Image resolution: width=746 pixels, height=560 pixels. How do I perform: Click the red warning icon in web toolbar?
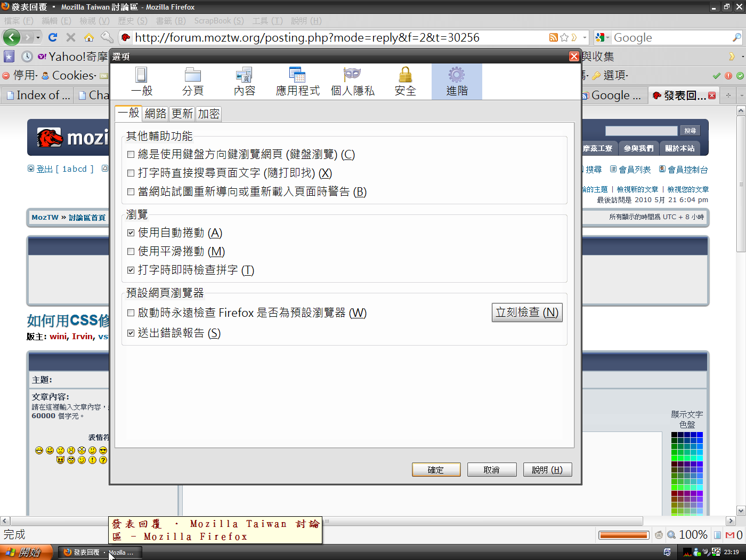[728, 76]
